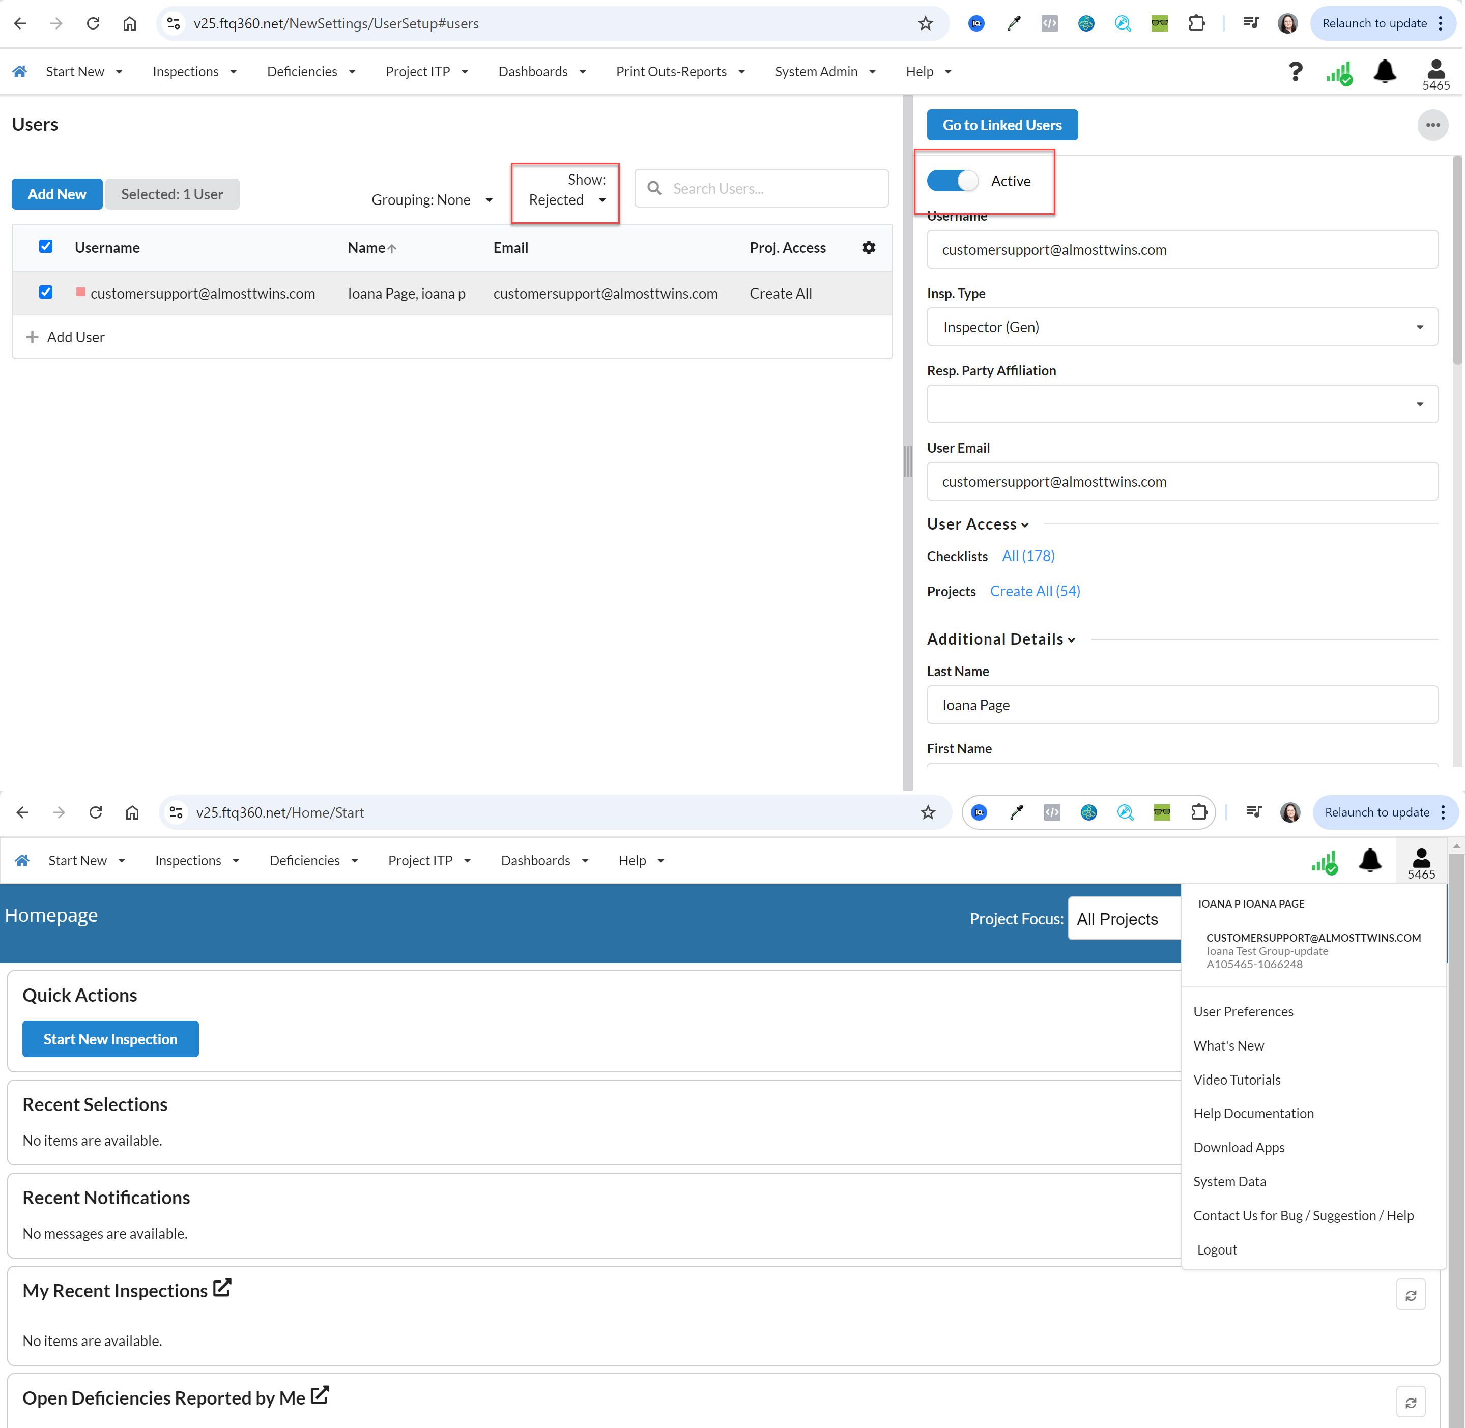Viewport: 1465px width, 1428px height.
Task: Click the Search Users input field
Action: click(761, 188)
